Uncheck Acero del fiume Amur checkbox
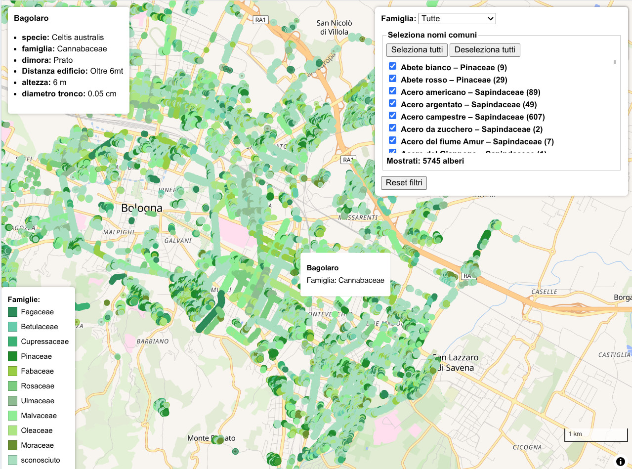Image resolution: width=632 pixels, height=469 pixels. (x=393, y=140)
